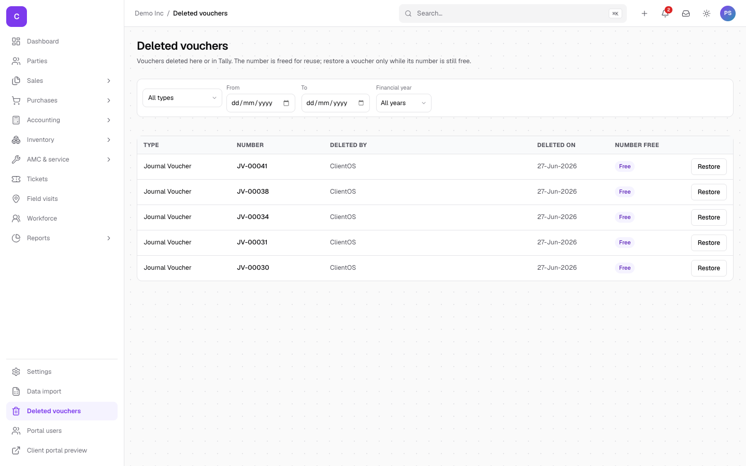Viewport: 746px width, 466px height.
Task: Go to Parties in the sidebar
Action: (x=62, y=61)
